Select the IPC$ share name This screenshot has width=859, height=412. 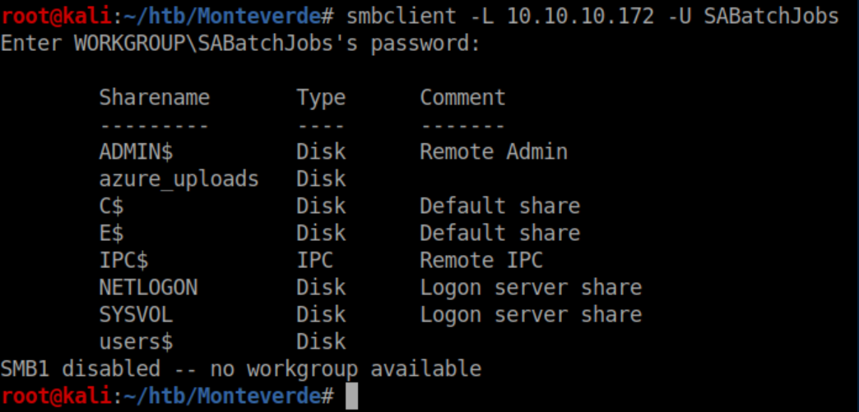[123, 261]
